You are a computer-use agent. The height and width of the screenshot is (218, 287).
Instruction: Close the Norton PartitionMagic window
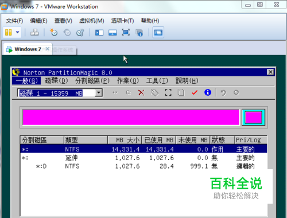[x=270, y=72]
